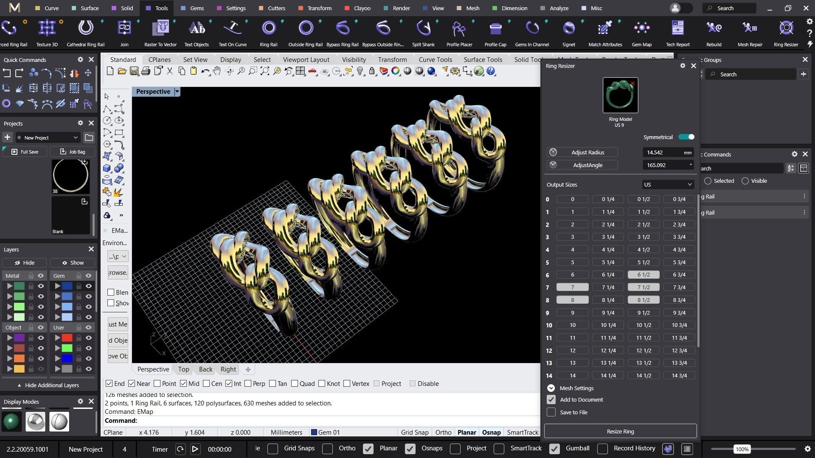Open the Split Shank tool
Image resolution: width=815 pixels, height=458 pixels.
click(x=423, y=34)
